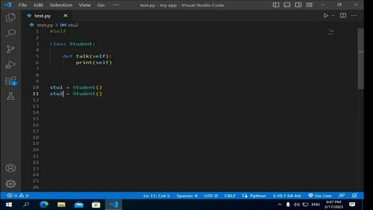Click the VS Code taskbar icon
The height and width of the screenshot is (210, 373).
click(114, 205)
